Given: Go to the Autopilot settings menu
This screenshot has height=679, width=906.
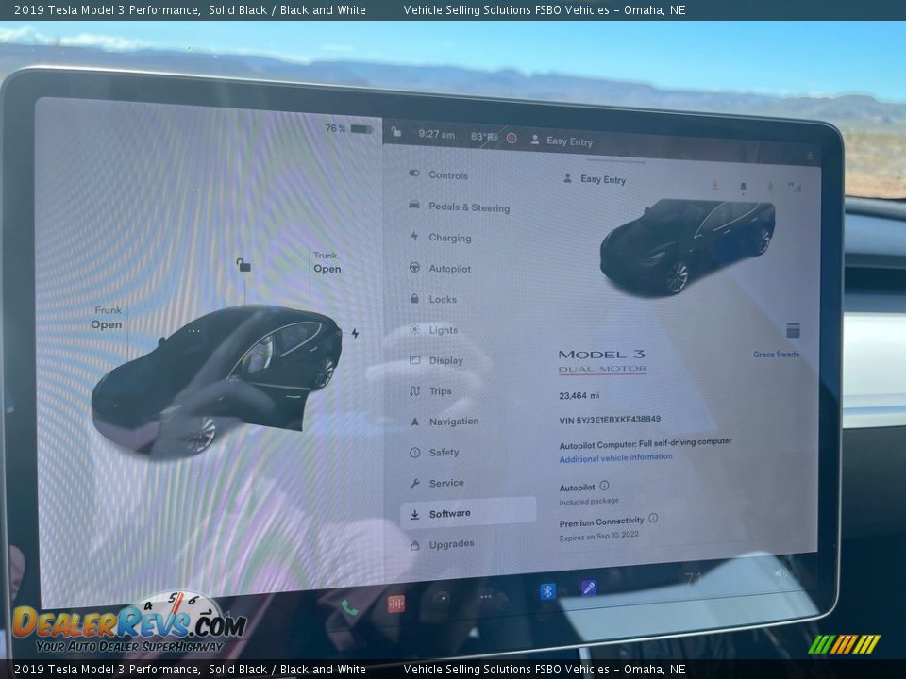Looking at the screenshot, I should (449, 269).
